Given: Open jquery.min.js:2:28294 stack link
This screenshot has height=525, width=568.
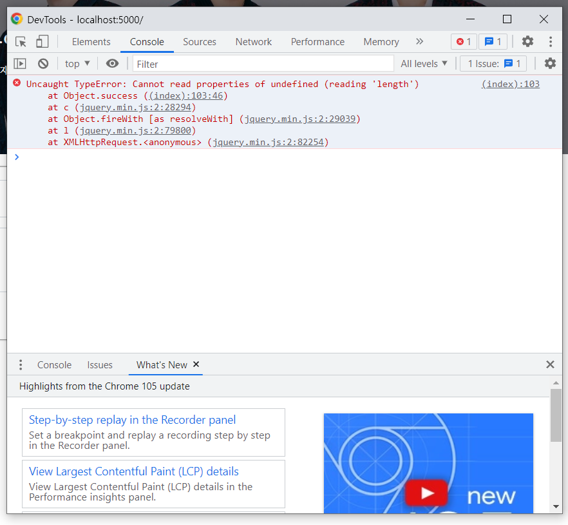Looking at the screenshot, I should [x=135, y=108].
